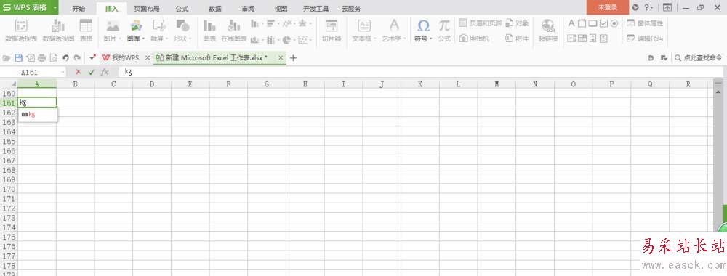Image resolution: width=727 pixels, height=276 pixels.
Task: Click the Name Box showing A161
Action: point(33,72)
